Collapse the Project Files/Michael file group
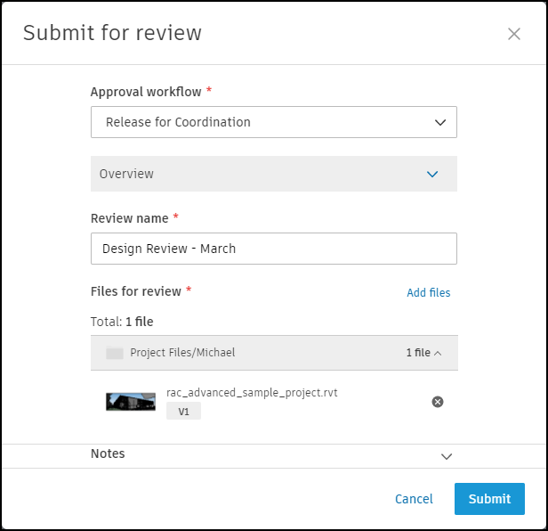548x531 pixels. (x=438, y=354)
